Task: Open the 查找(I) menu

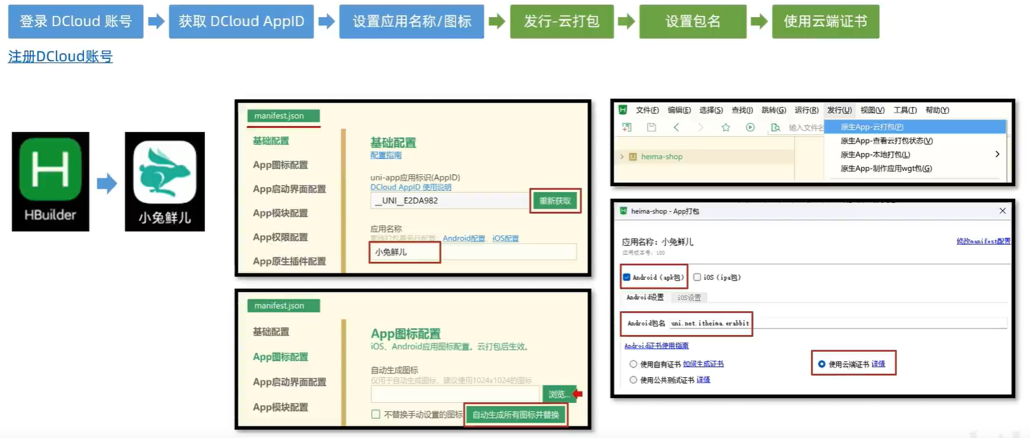Action: click(742, 110)
